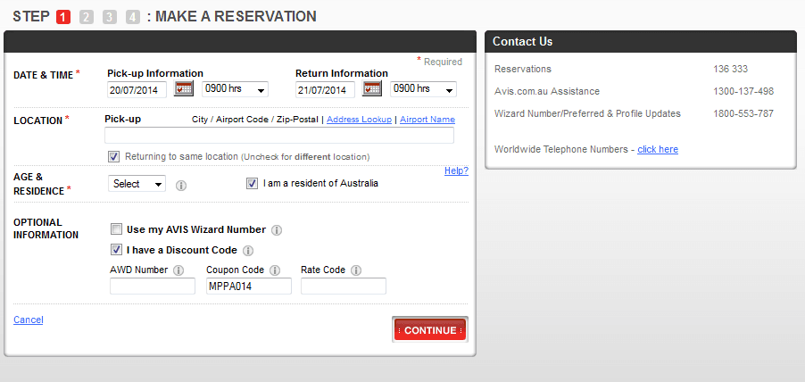This screenshot has height=382, width=805.
Task: Click info icon next to AVIS Wizard Number
Action: tap(277, 230)
